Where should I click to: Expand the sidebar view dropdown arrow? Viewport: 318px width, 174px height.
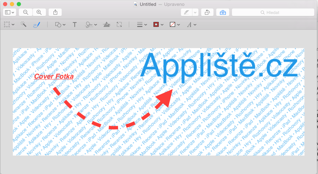(x=13, y=12)
